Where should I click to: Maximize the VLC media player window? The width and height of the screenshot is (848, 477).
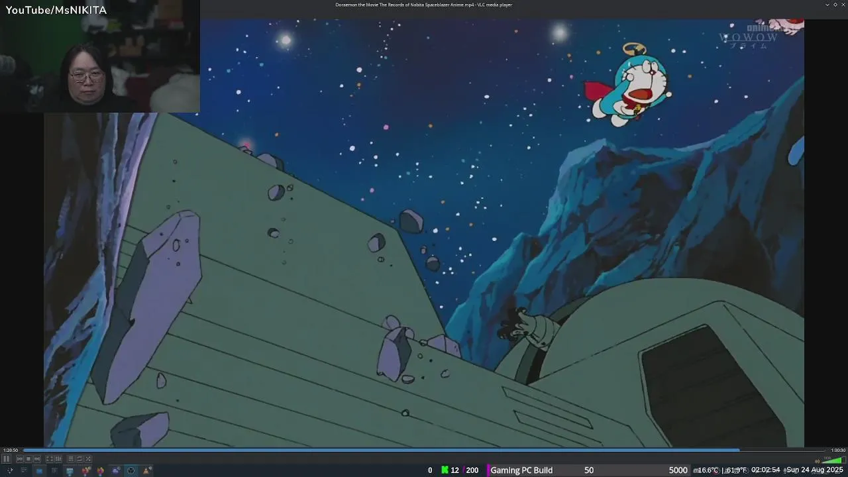click(x=835, y=5)
